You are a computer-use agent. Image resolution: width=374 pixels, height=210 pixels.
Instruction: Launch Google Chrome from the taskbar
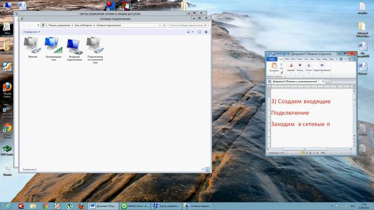(x=45, y=206)
